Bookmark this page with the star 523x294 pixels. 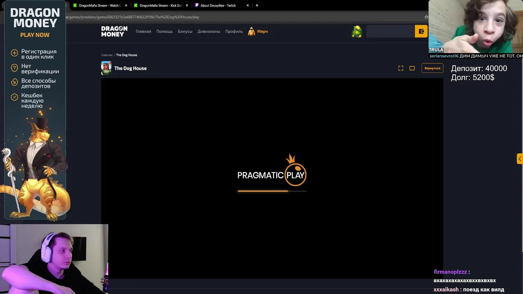(426, 17)
